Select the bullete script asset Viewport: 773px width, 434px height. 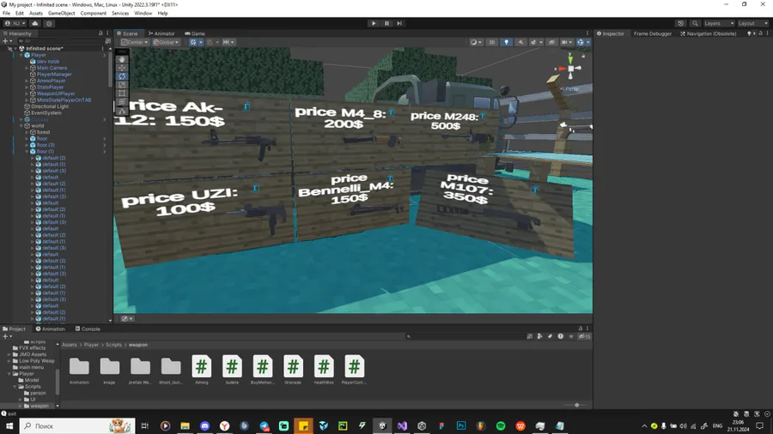[x=232, y=370]
